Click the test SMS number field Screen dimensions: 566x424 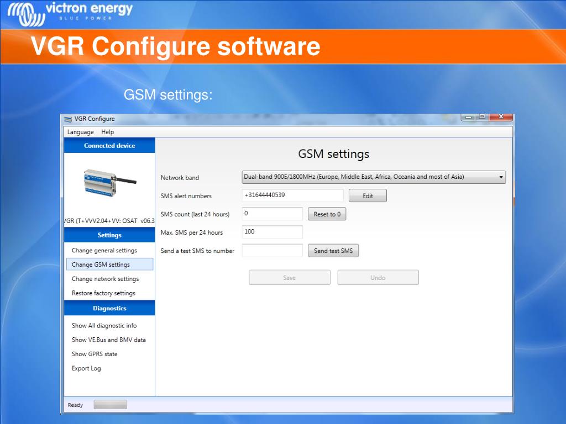pos(272,251)
